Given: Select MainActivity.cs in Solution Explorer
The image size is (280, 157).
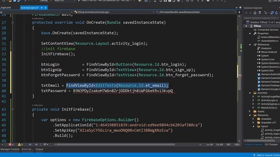Looking at the screenshot, I should click(269, 108).
